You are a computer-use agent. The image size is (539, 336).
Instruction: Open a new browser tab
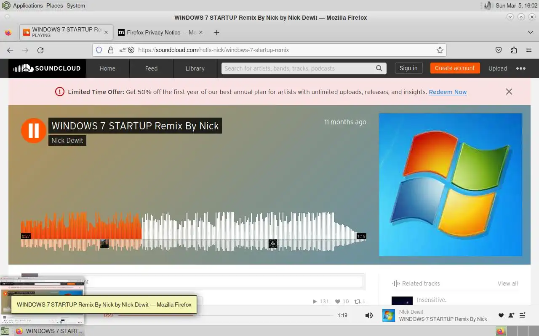tap(216, 32)
